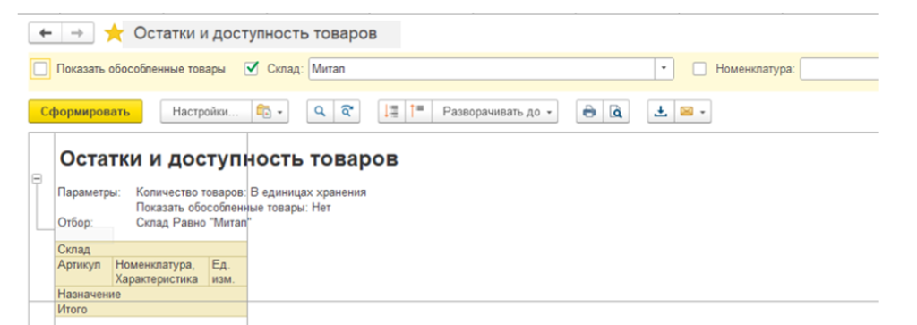Toggle 'Показать обособленные товары' checkbox
The image size is (917, 325).
coord(40,69)
